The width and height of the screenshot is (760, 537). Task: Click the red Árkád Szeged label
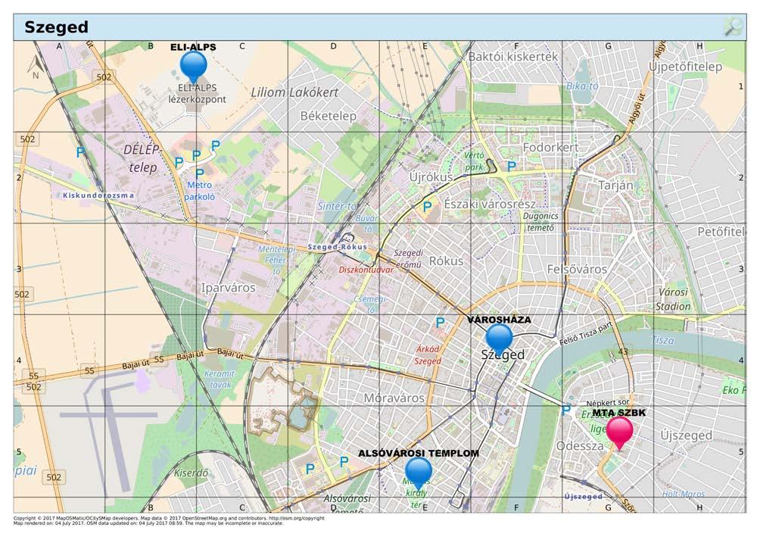(x=428, y=355)
